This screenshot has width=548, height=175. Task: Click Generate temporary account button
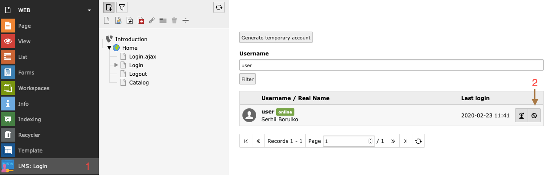pyautogui.click(x=276, y=38)
